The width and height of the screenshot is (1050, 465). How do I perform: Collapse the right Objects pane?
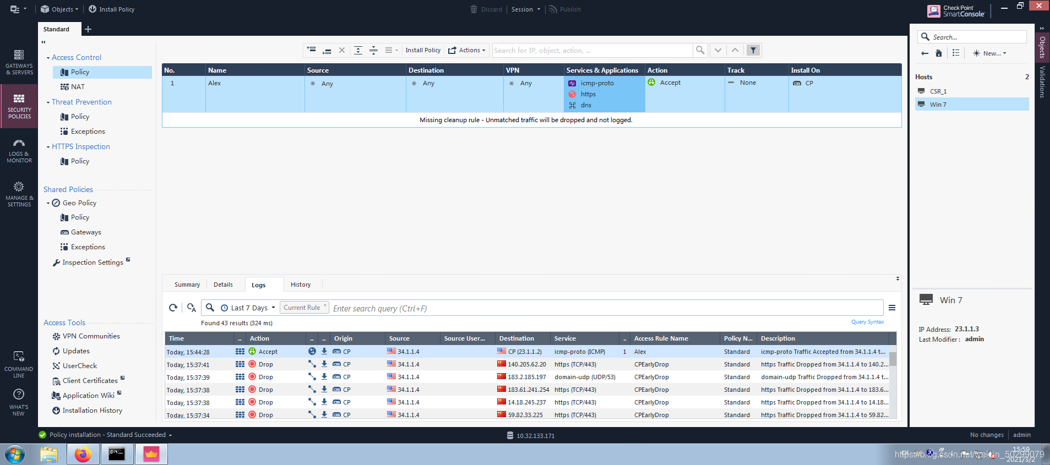click(1042, 29)
